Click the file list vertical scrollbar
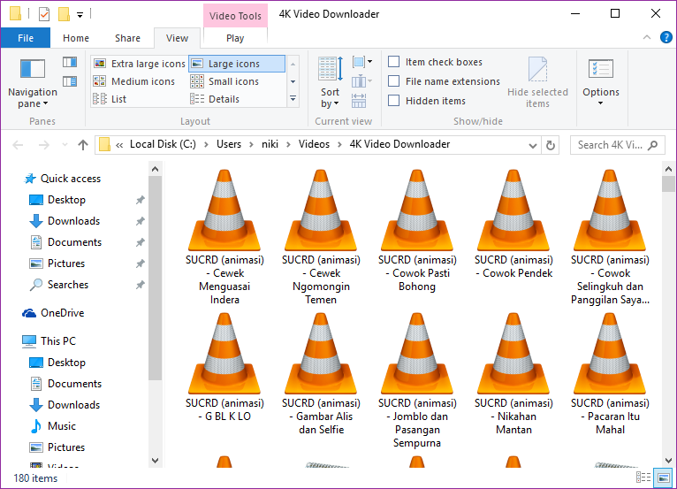677x489 pixels. point(668,318)
